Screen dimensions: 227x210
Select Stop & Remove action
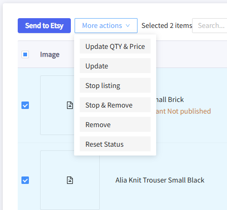(x=115, y=105)
